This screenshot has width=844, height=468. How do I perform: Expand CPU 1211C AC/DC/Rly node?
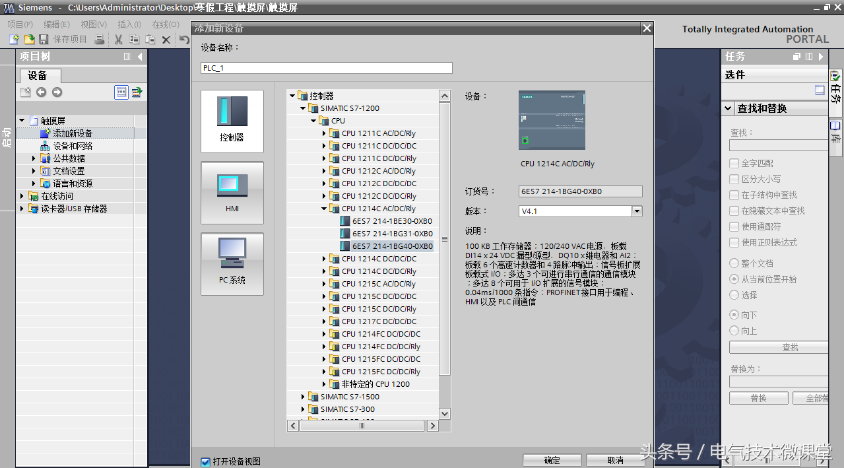point(324,133)
